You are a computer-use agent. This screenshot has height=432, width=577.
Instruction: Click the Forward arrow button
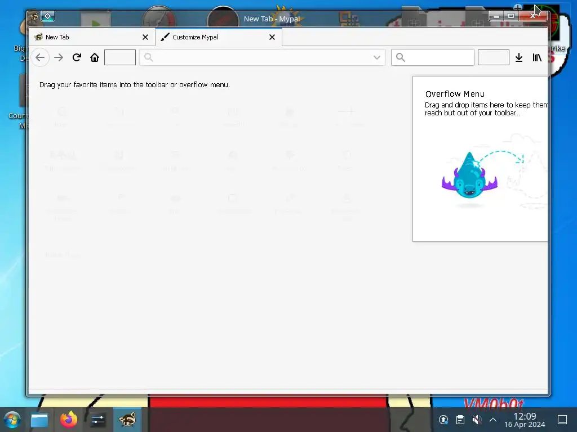point(59,57)
